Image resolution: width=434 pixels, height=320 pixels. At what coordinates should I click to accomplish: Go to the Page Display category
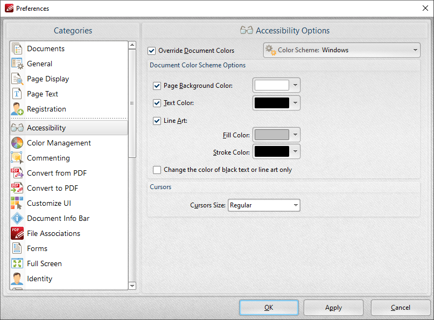coord(69,79)
